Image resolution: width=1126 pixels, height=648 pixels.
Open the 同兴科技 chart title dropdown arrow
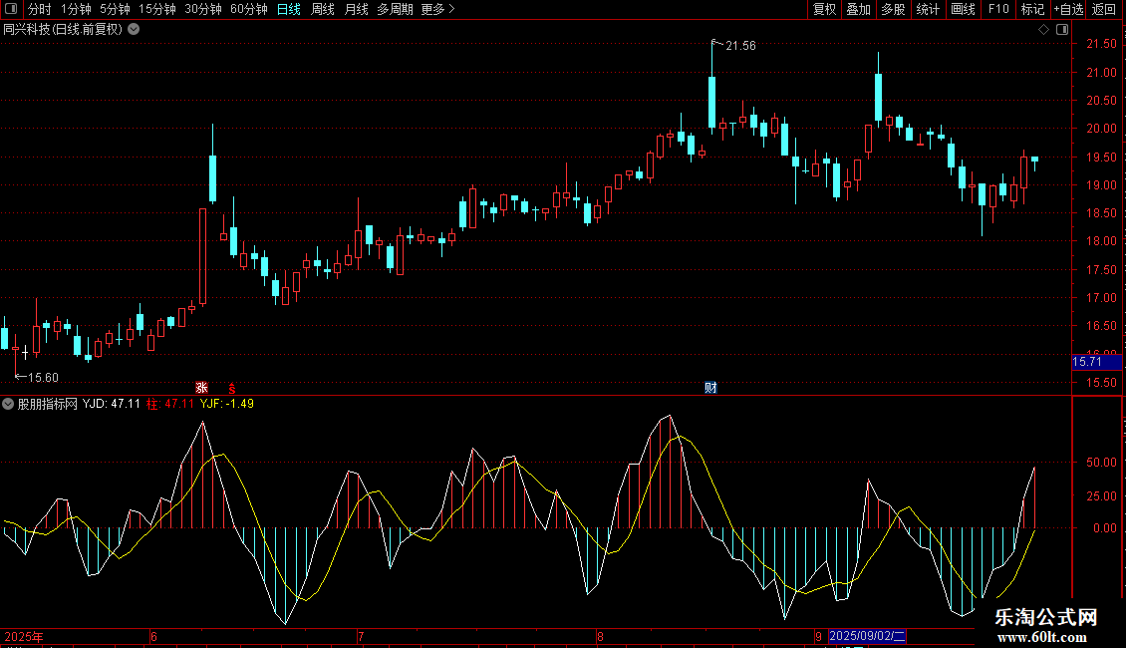pyautogui.click(x=134, y=30)
